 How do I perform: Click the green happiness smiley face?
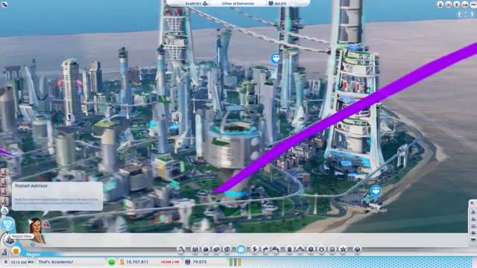click(x=112, y=261)
